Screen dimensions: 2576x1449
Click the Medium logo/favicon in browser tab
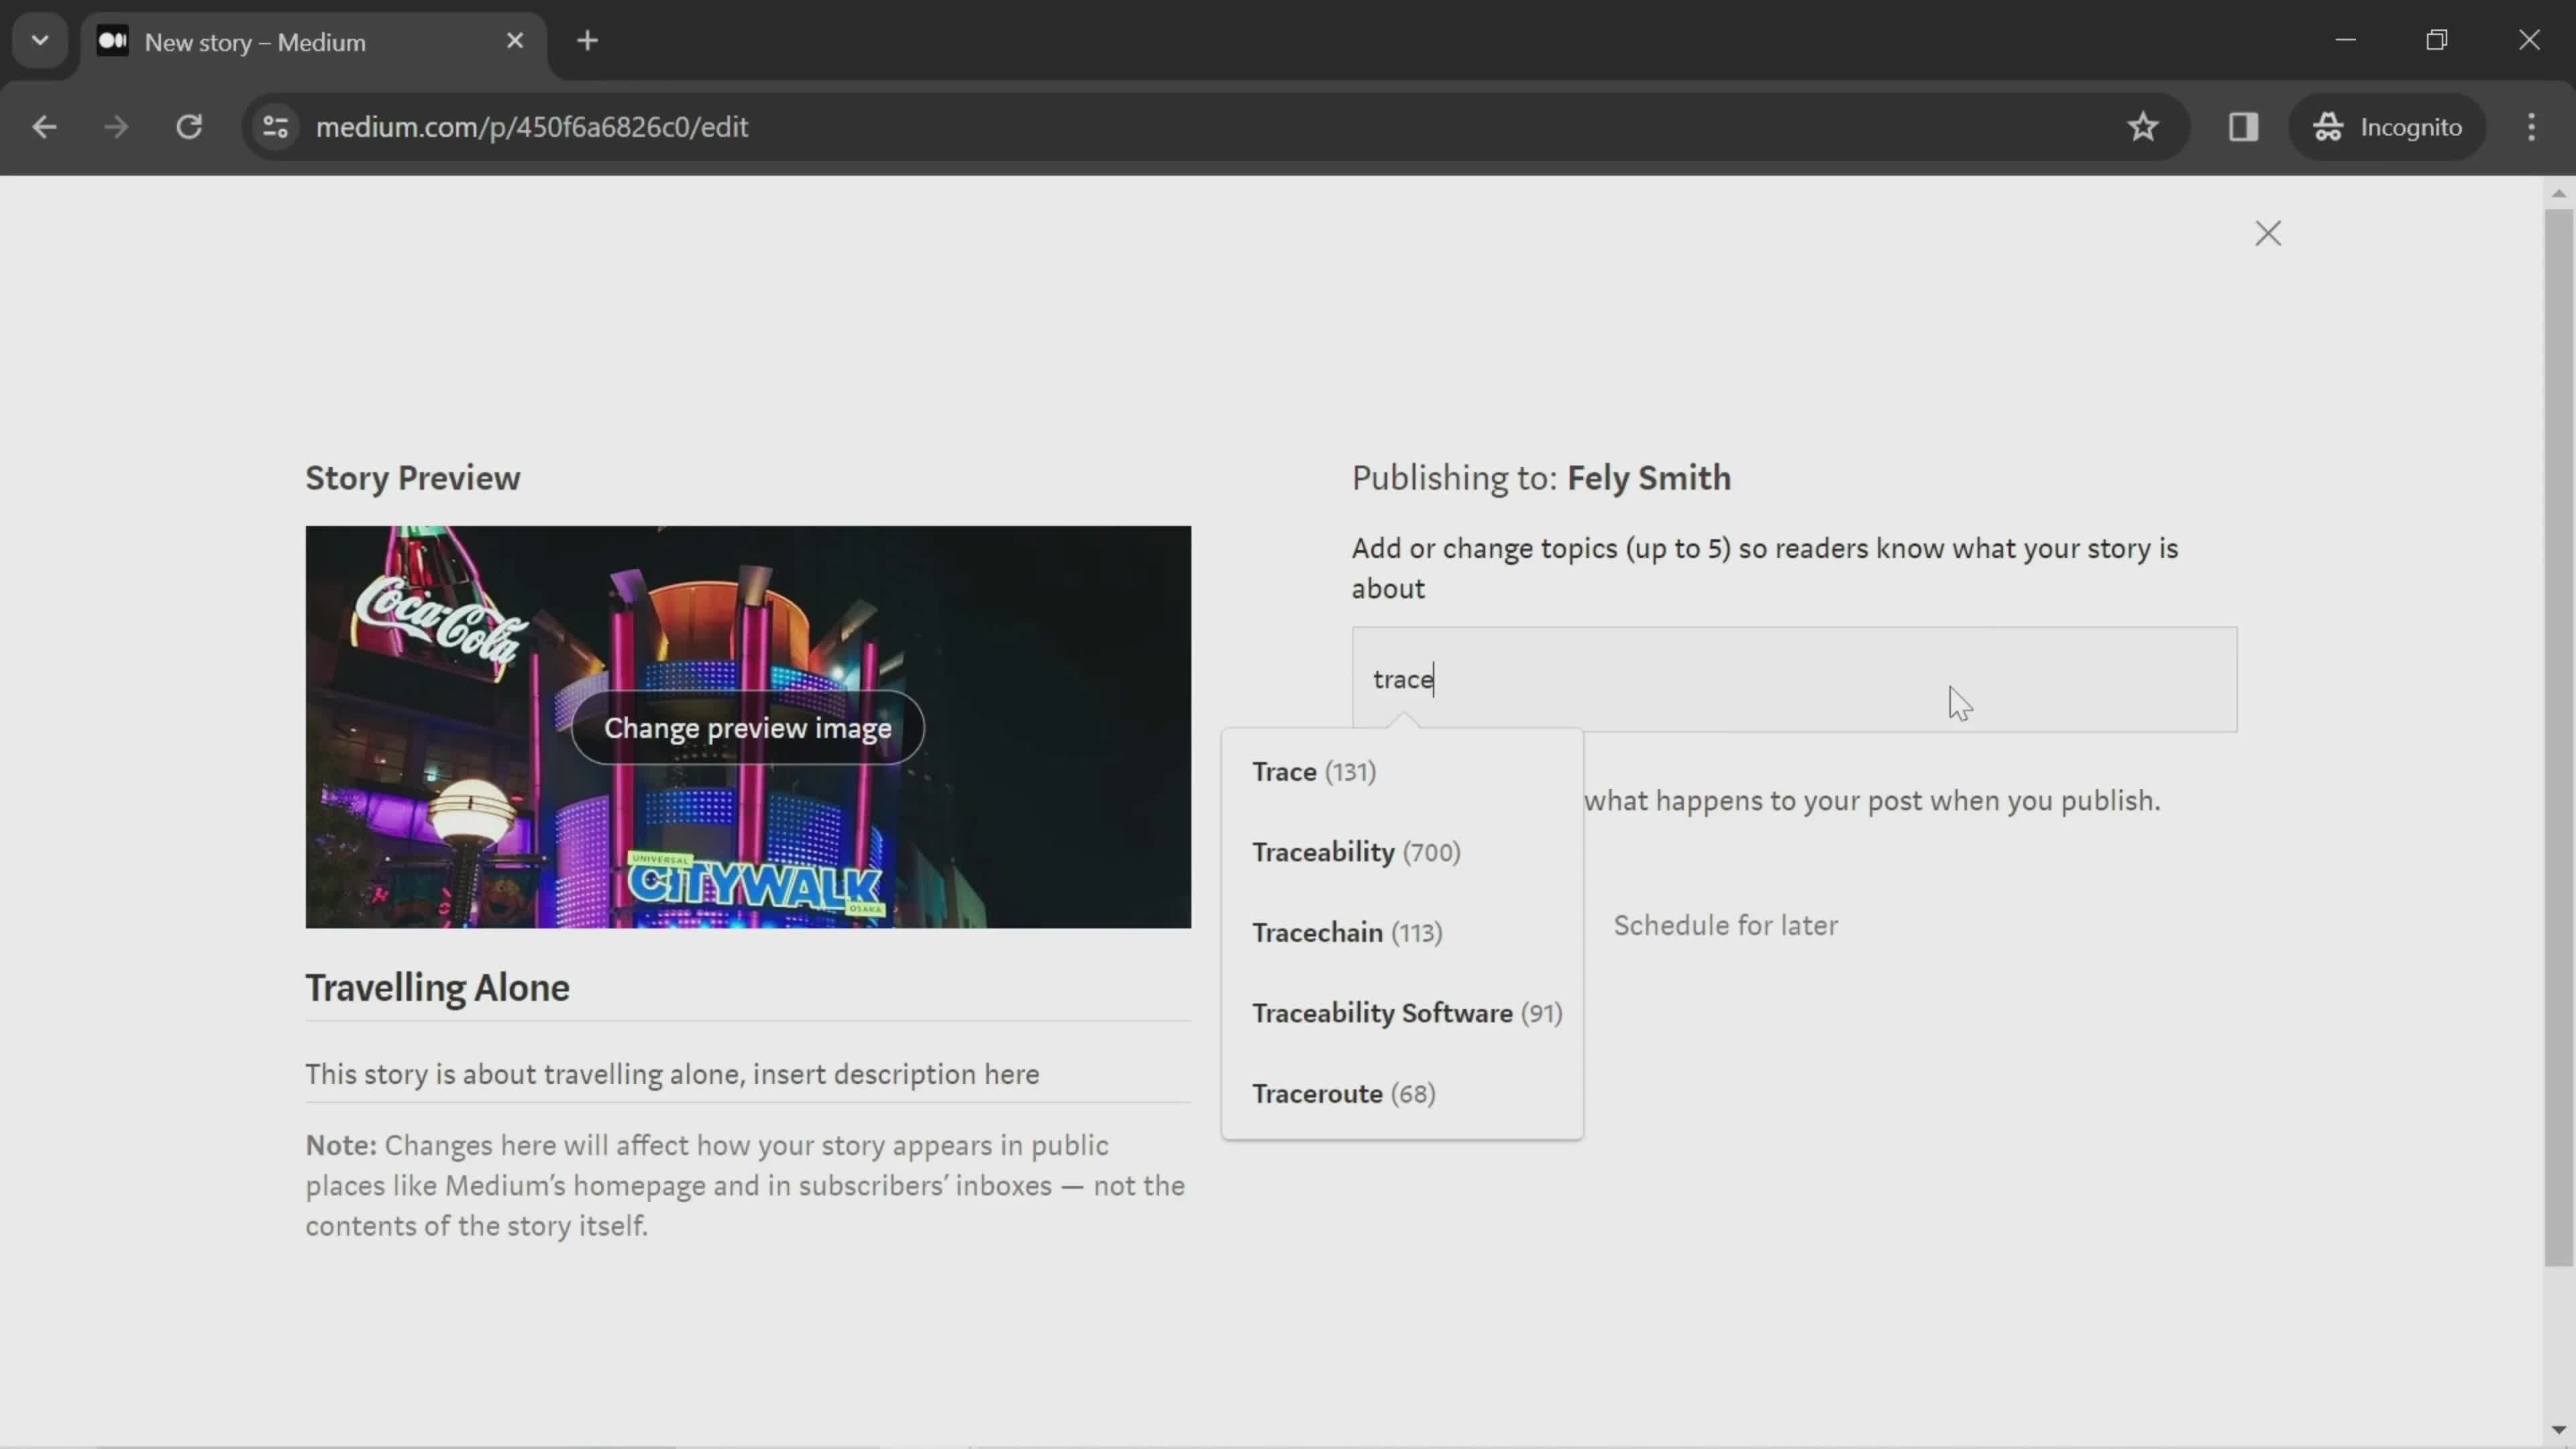click(x=111, y=41)
